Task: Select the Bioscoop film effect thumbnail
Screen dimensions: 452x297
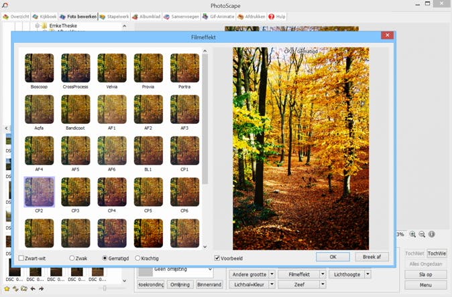Action: click(39, 68)
